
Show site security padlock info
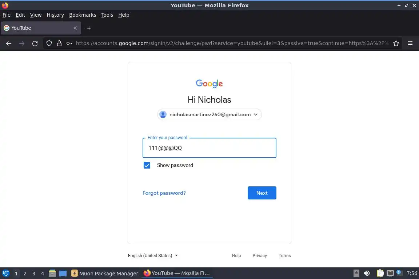pyautogui.click(x=59, y=43)
